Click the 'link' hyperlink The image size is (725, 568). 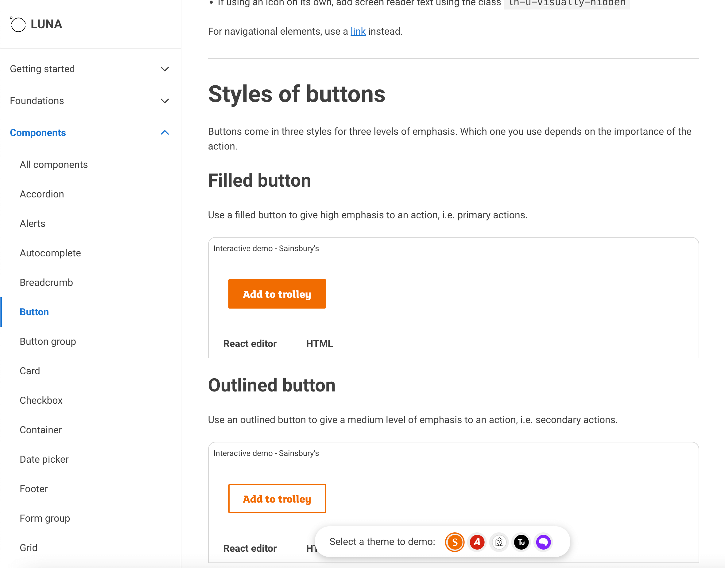coord(358,31)
